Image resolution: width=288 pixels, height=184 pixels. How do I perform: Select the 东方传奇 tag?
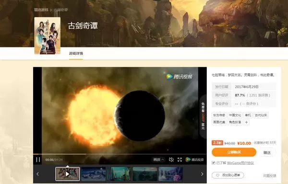[x=219, y=115]
